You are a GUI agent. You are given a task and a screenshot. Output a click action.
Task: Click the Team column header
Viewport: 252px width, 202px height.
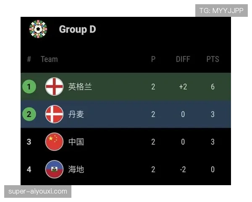[x=49, y=59]
